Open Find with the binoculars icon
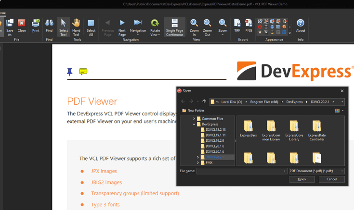This screenshot has width=354, height=210. pyautogui.click(x=49, y=23)
